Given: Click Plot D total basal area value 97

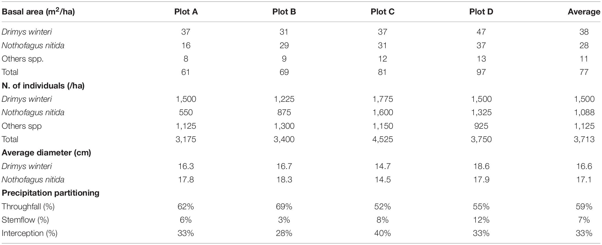Looking at the screenshot, I should click(481, 72).
